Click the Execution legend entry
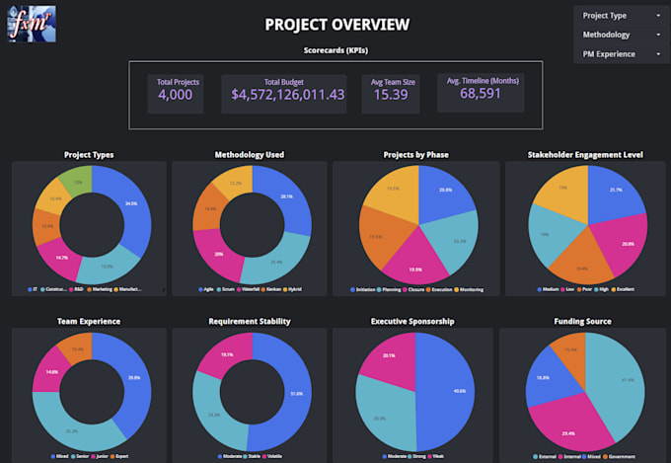 click(439, 290)
